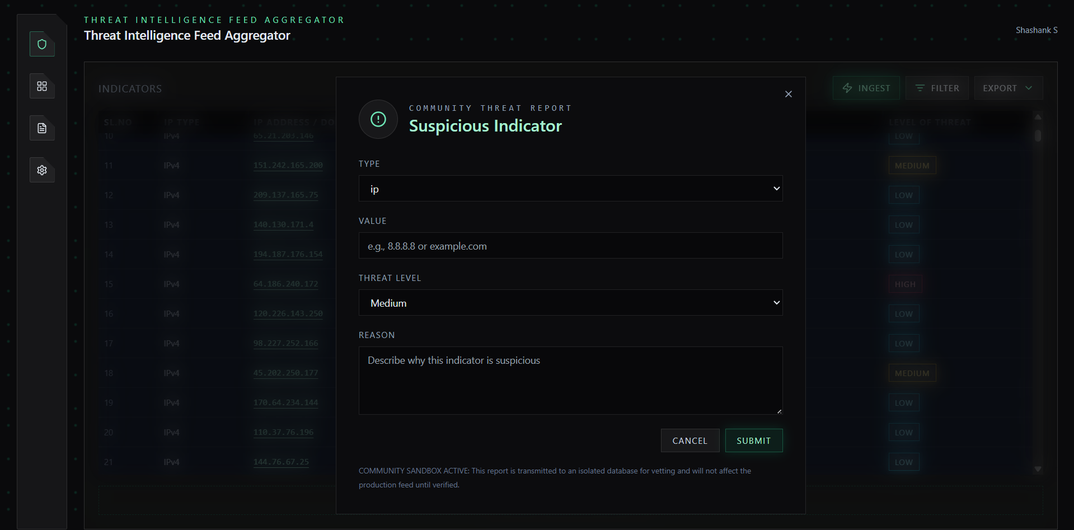This screenshot has width=1074, height=530.
Task: Open IP address 120.226.143.250
Action: coord(288,314)
